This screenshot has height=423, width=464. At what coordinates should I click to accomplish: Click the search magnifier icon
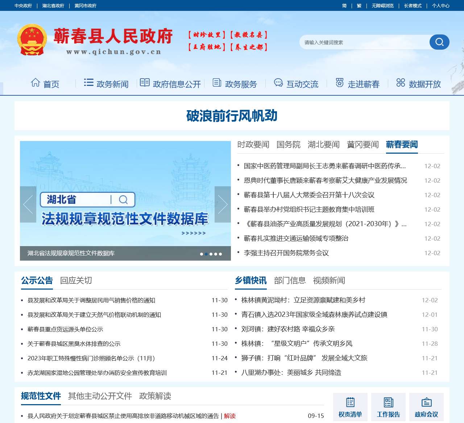[439, 42]
